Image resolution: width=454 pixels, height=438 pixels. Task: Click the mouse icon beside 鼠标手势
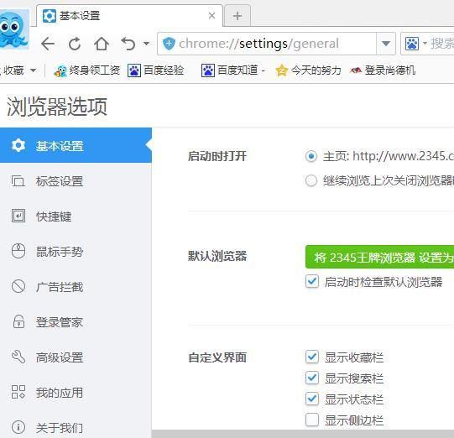tap(18, 251)
